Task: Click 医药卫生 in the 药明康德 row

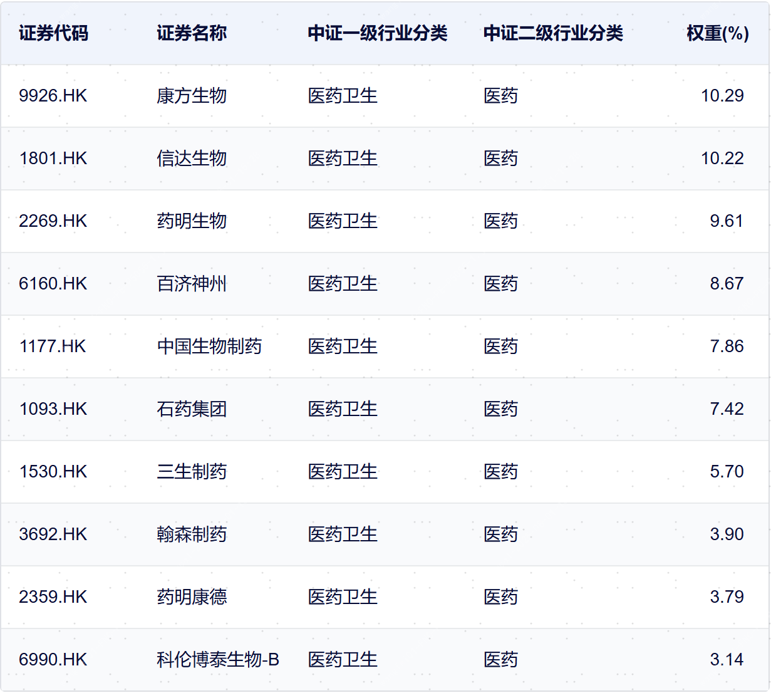Action: click(x=343, y=597)
